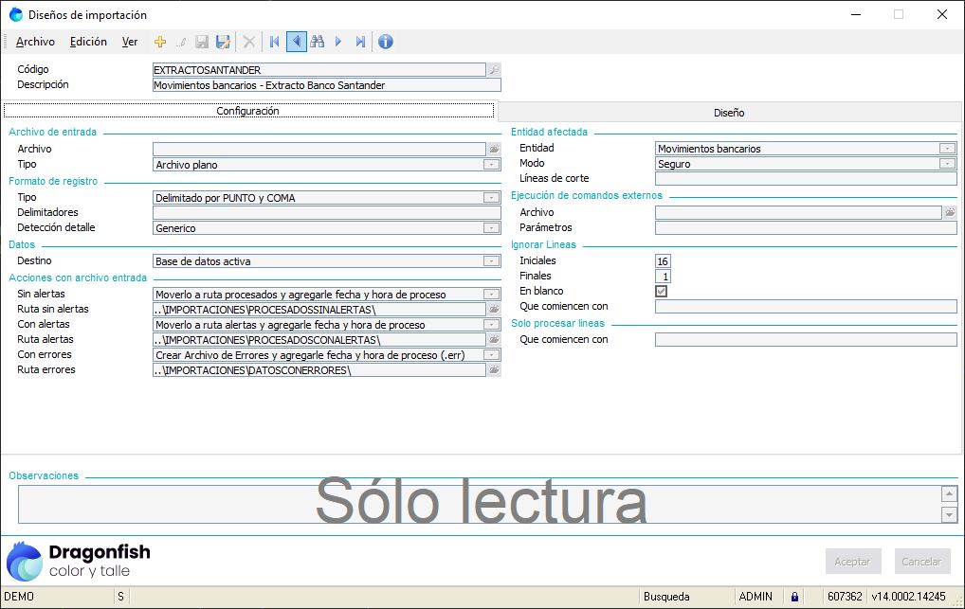This screenshot has width=965, height=609.
Task: Click the Parámetros input field
Action: (806, 227)
